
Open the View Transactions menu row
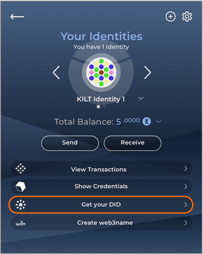coord(101,168)
